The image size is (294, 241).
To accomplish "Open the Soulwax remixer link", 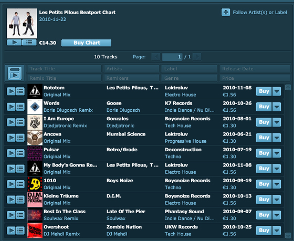I will point(116,218).
